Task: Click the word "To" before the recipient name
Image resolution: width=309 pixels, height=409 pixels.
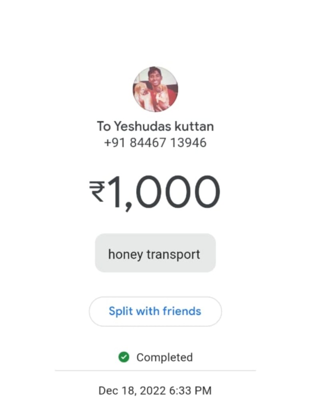Action: click(x=104, y=126)
